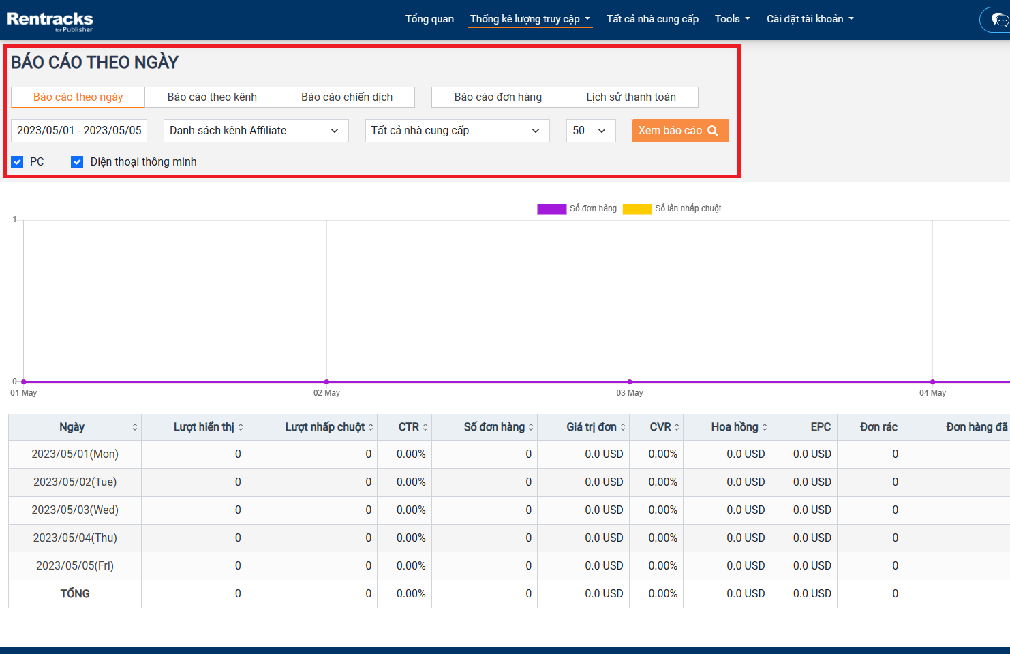The image size is (1010, 654).
Task: Sort table by Lượt hiển thị column
Action: coord(241,427)
